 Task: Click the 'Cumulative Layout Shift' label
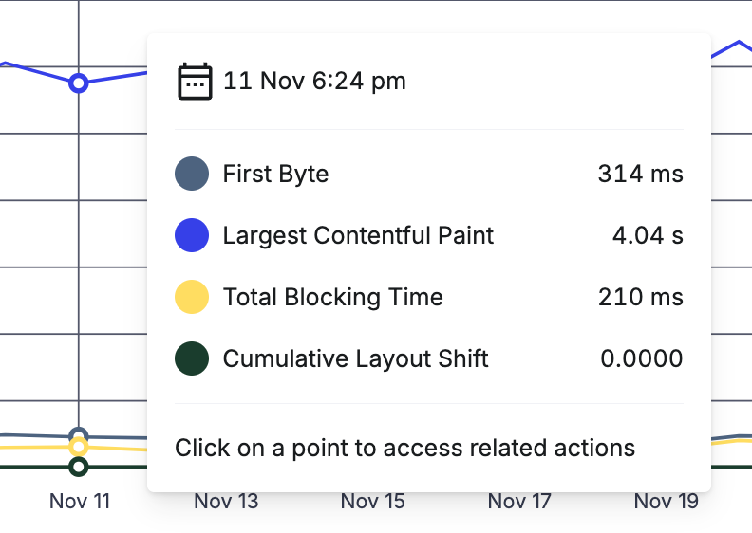[x=355, y=359]
